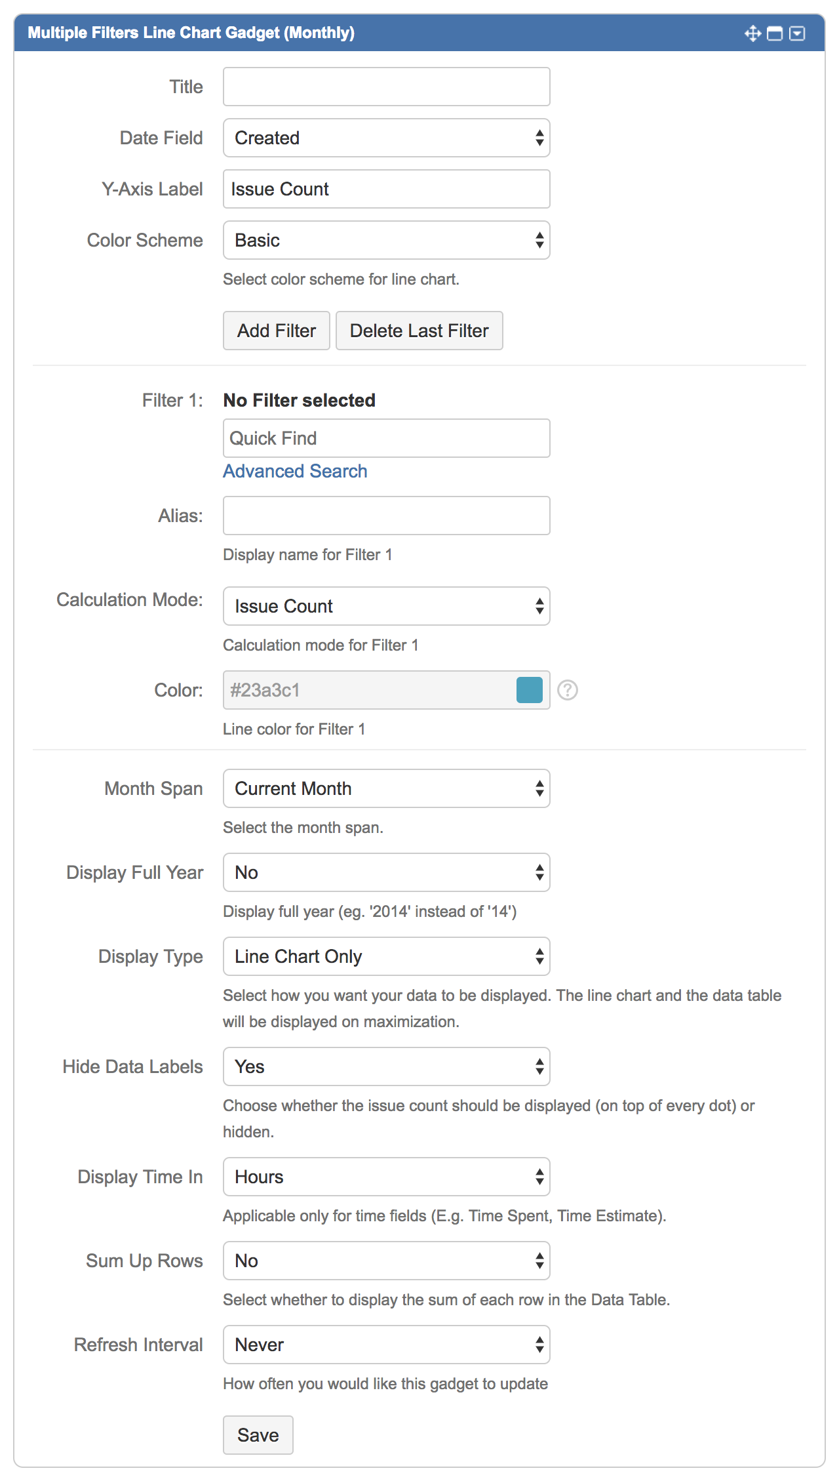839x1481 pixels.
Task: Click the maximize gadget icon in header
Action: (775, 33)
